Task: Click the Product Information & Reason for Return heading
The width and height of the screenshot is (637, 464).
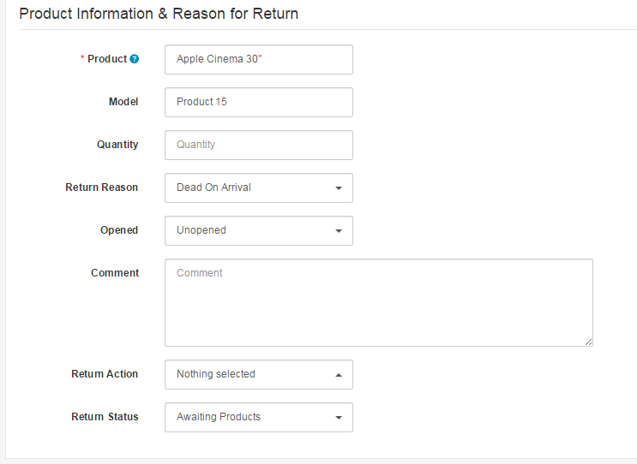Action: (x=159, y=14)
